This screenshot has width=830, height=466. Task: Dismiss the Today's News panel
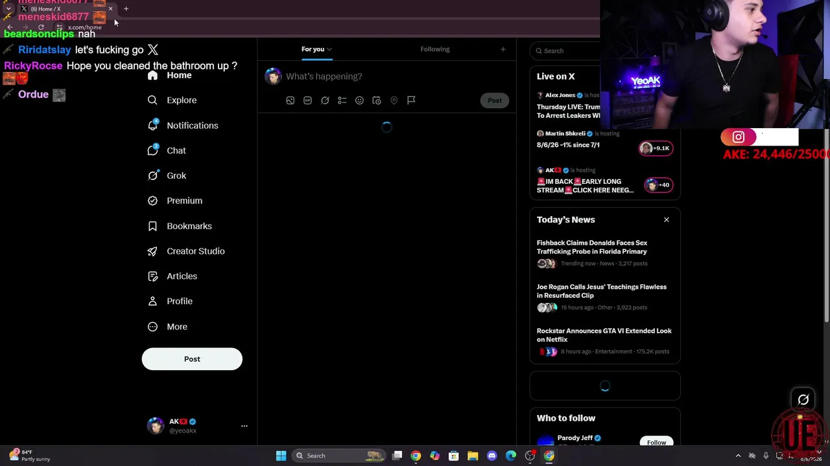(667, 220)
